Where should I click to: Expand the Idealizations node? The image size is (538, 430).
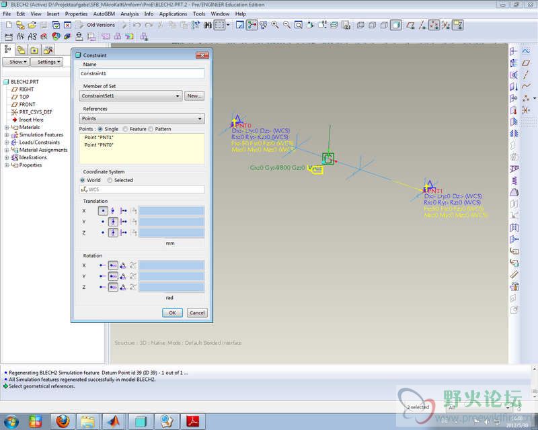[7, 157]
